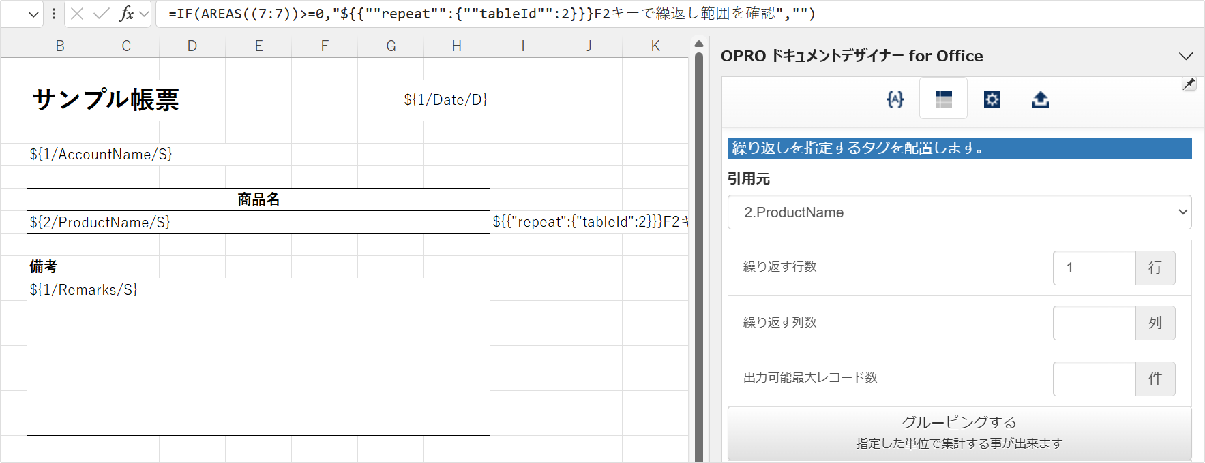Select the 備考 label cell
This screenshot has height=463, width=1205.
click(x=44, y=267)
